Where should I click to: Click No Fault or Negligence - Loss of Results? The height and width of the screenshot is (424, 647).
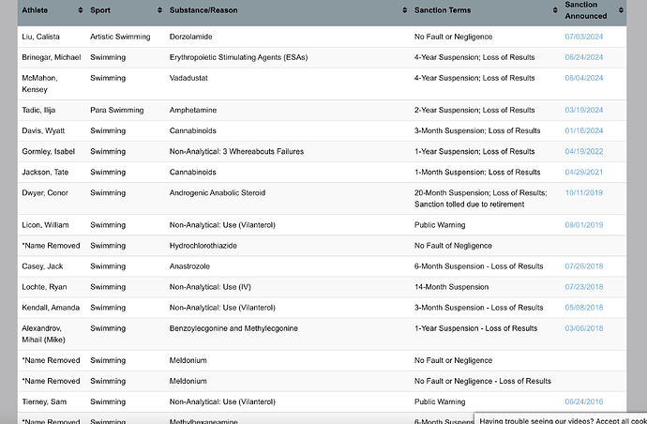click(x=483, y=381)
